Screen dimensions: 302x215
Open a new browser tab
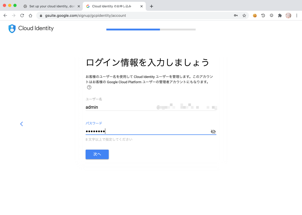[152, 6]
